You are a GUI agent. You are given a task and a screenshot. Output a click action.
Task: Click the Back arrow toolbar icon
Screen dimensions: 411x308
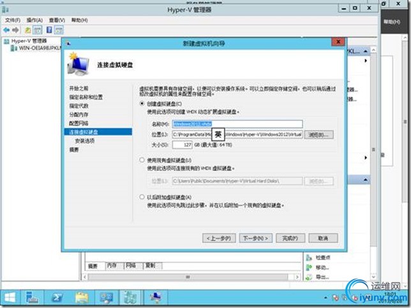6,30
